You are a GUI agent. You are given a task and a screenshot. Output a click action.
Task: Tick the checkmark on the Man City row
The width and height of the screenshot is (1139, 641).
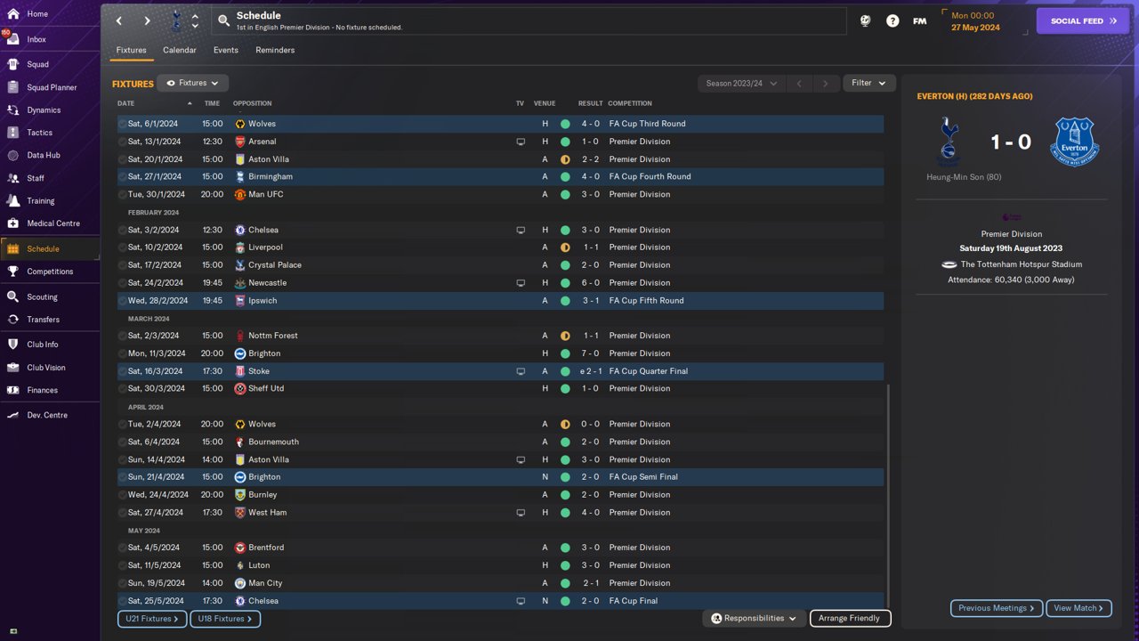tap(122, 583)
